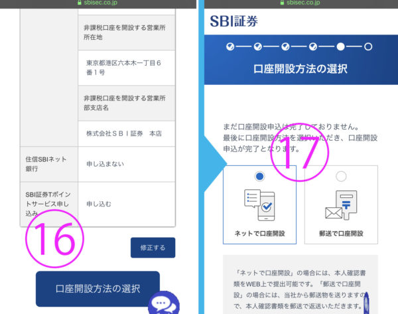Click the SBI証券Tポイントサービス申し込み label
This screenshot has width=398, height=314.
tap(49, 204)
